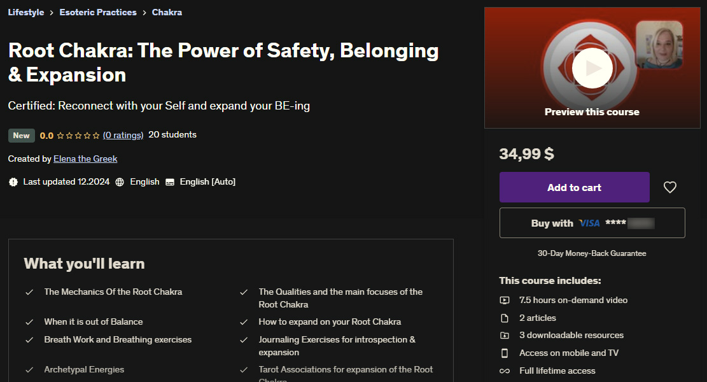Open instructor profile Elena the Greek
707x382 pixels.
tap(85, 159)
